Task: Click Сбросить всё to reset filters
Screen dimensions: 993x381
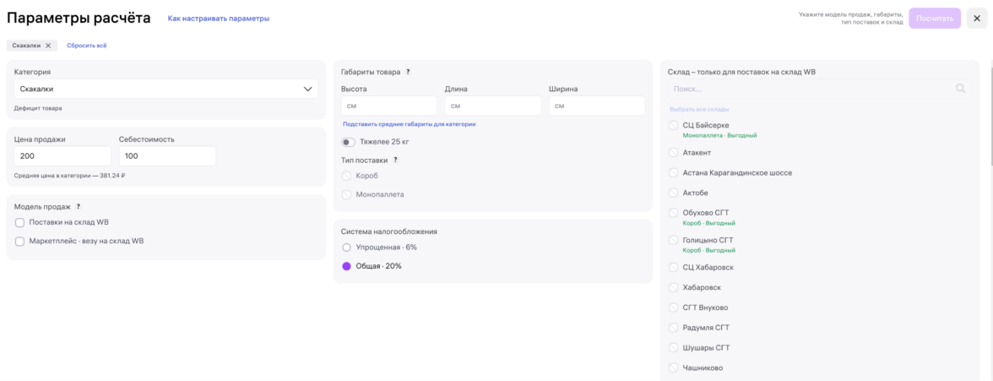Action: point(87,46)
